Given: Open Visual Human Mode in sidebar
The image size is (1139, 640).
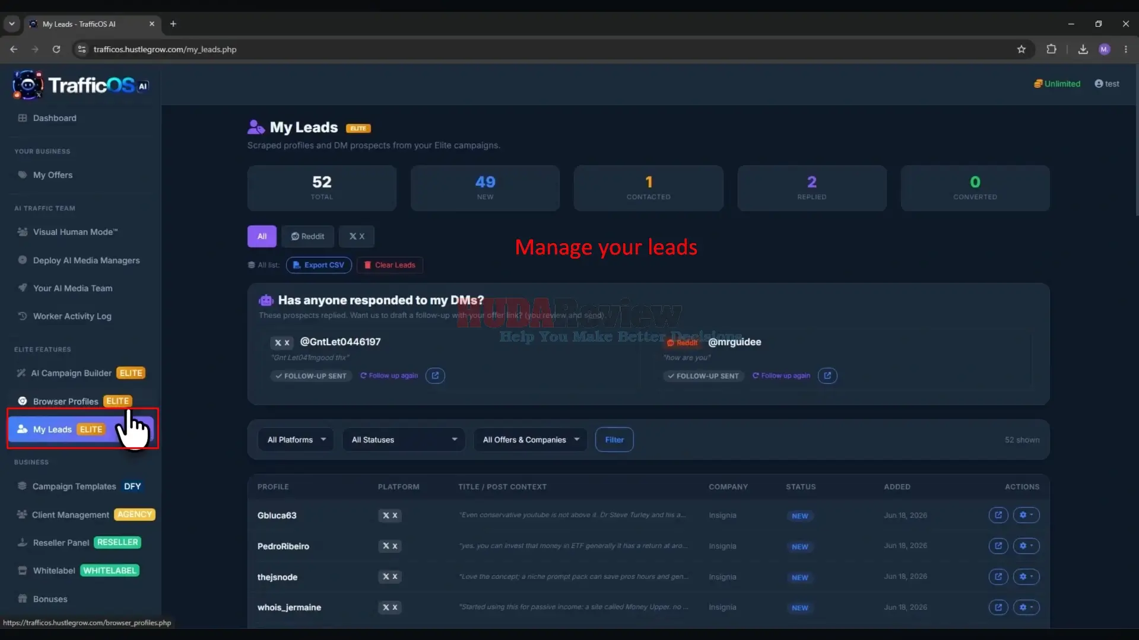Looking at the screenshot, I should tap(75, 232).
